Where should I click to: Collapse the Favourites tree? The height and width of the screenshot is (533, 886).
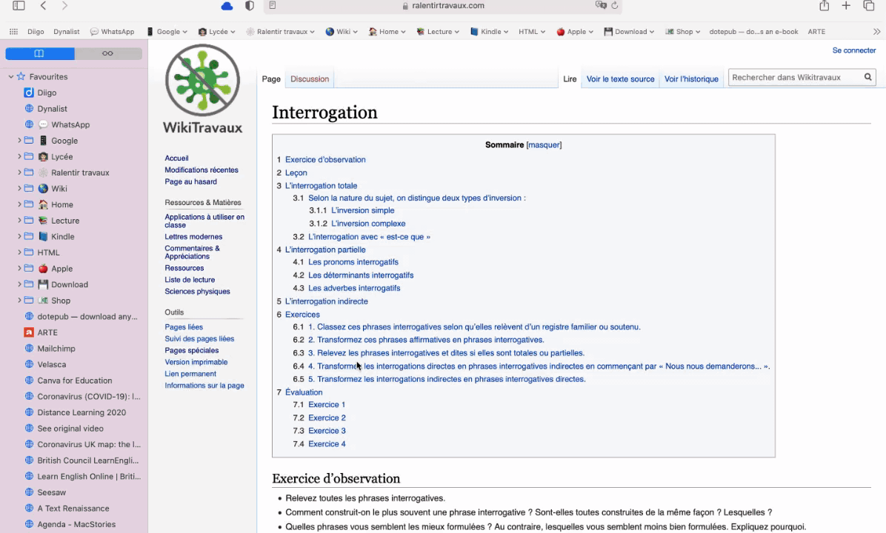click(10, 76)
